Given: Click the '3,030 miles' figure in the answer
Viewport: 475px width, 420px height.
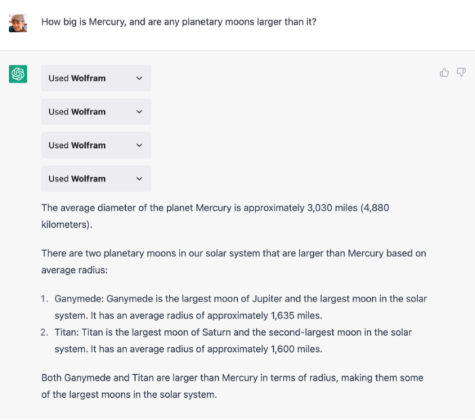Looking at the screenshot, I should [332, 208].
